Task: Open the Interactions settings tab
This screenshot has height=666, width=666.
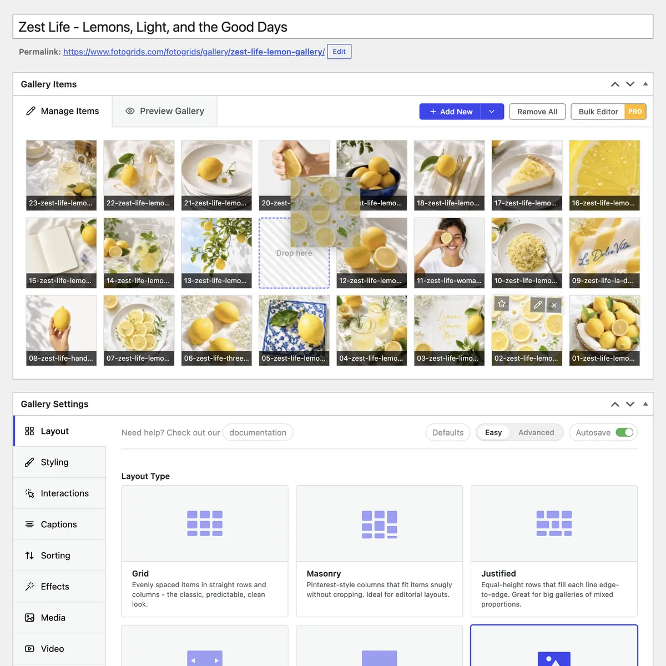Action: (x=59, y=493)
